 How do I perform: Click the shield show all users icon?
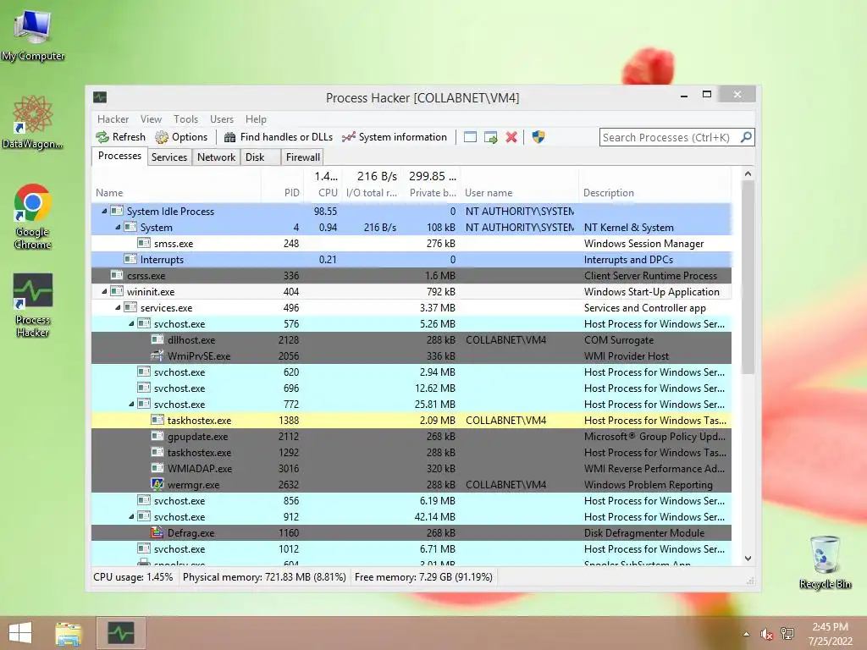pyautogui.click(x=538, y=137)
